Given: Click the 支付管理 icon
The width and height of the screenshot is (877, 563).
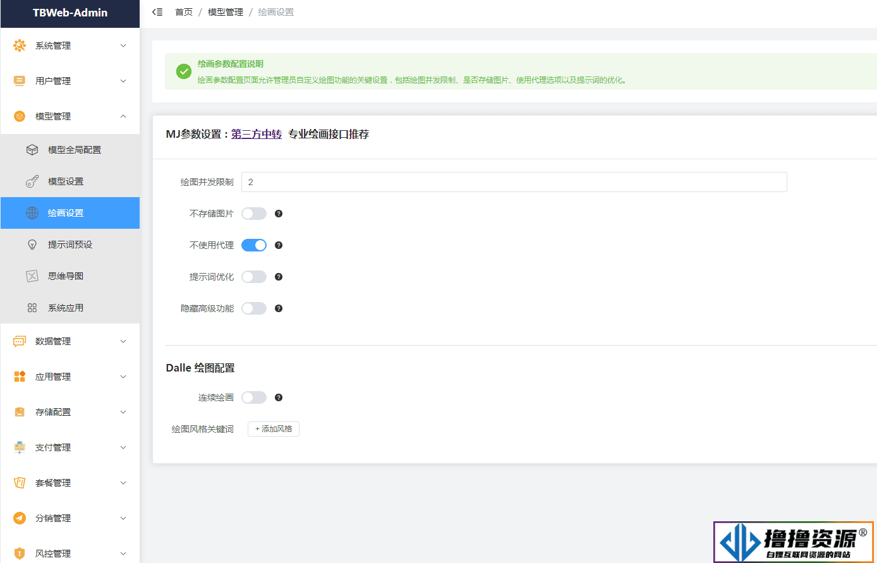Looking at the screenshot, I should click(20, 447).
